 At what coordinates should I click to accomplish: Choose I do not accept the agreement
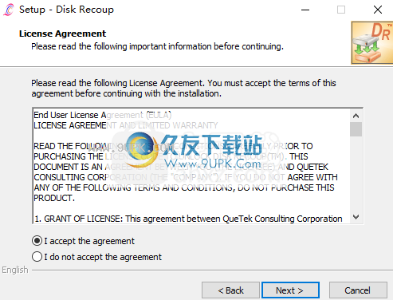(x=96, y=257)
